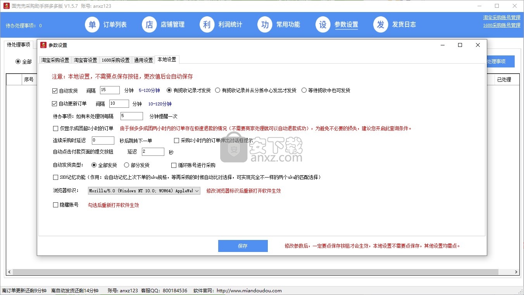This screenshot has height=295, width=524.
Task: Click the 自动发货 间隔 input field
Action: tap(110, 90)
